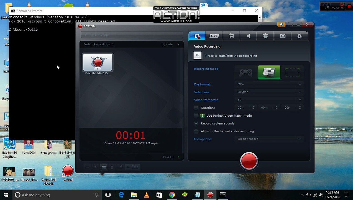This screenshot has height=200, width=353.
Task: Click the Ask me anything search box
Action: (x=57, y=195)
